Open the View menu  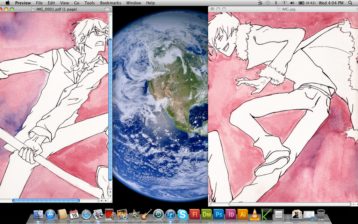pyautogui.click(x=64, y=3)
